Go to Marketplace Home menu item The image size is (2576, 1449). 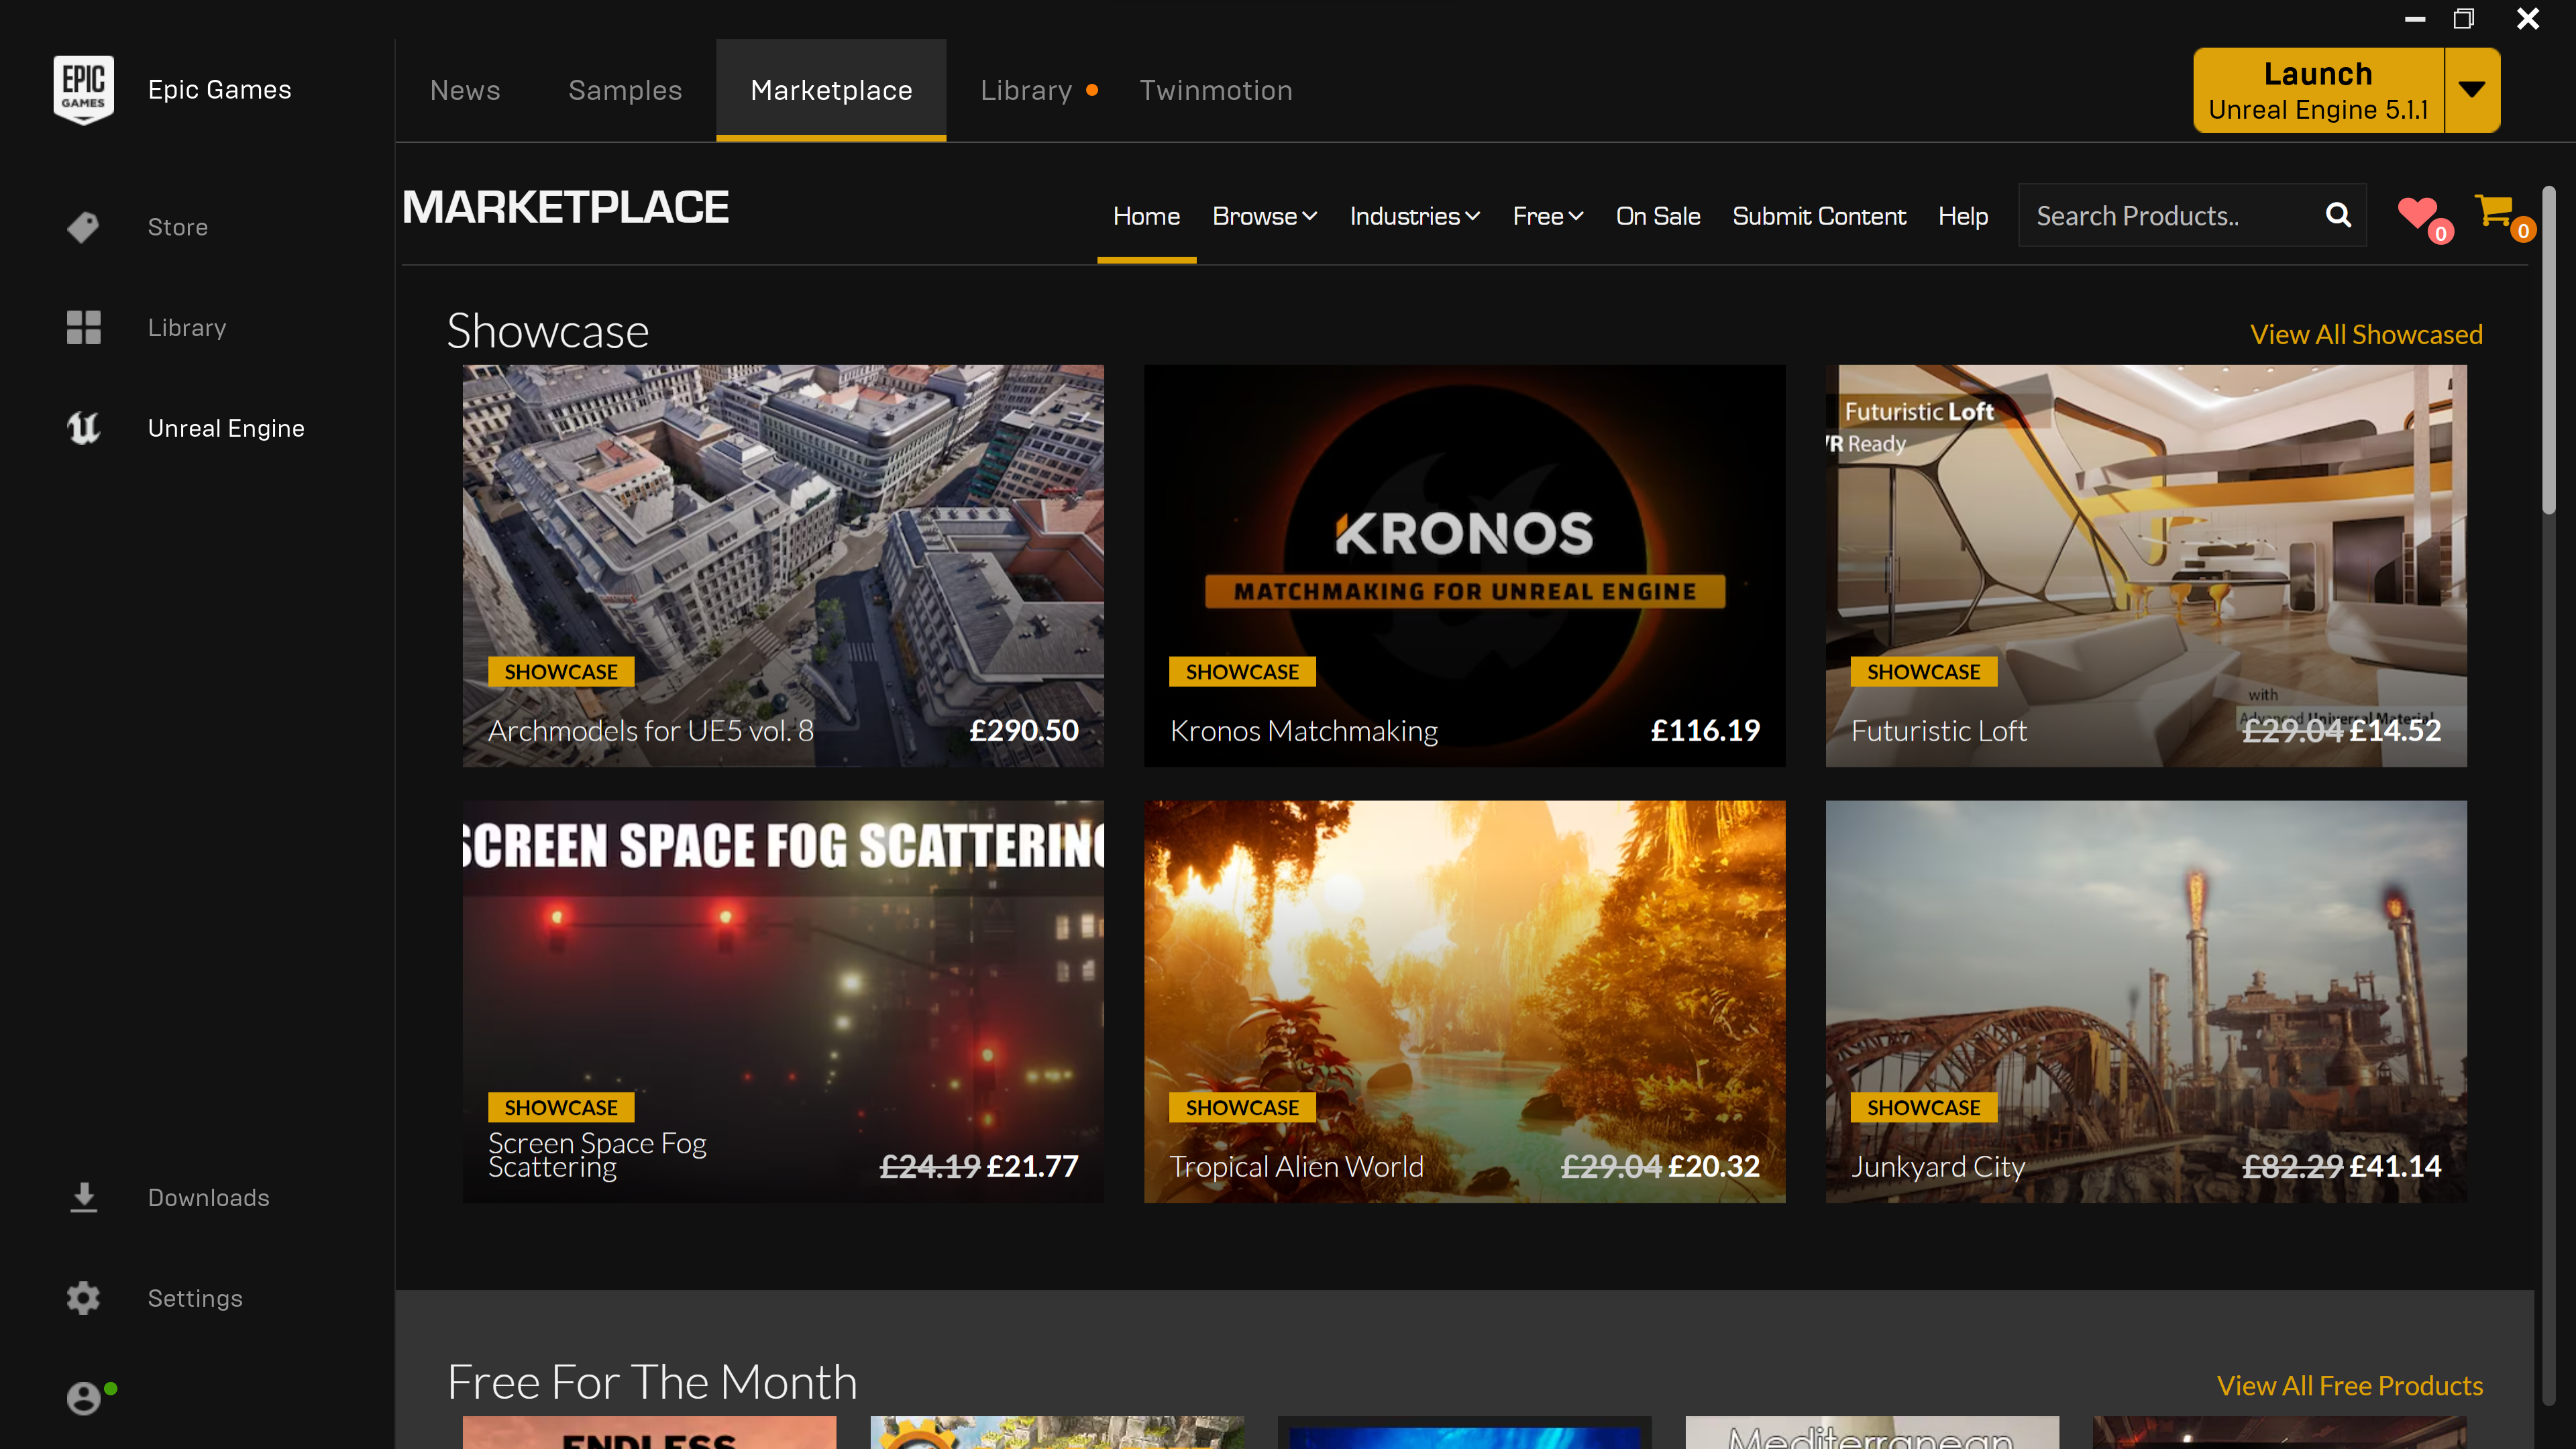coord(1146,216)
